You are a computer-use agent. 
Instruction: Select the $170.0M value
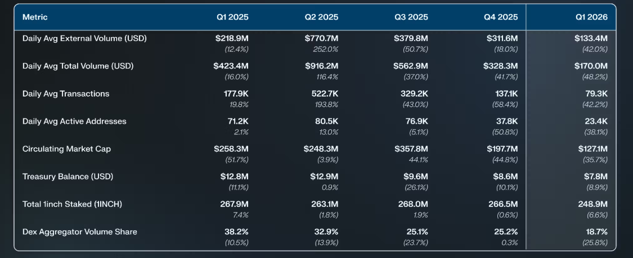point(591,66)
